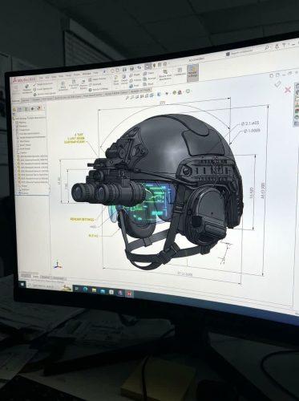Select the '273' width dimension above the helmet
This screenshot has width=299, height=401.
[x=162, y=103]
